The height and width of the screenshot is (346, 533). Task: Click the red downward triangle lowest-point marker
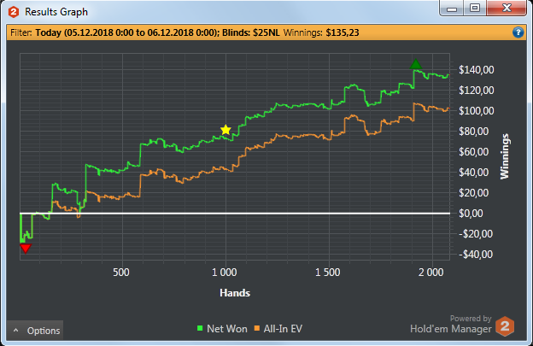click(26, 249)
